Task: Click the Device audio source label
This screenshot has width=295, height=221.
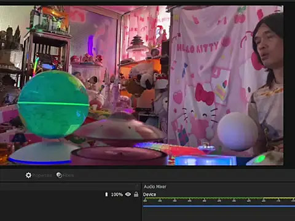Action: pyautogui.click(x=149, y=195)
